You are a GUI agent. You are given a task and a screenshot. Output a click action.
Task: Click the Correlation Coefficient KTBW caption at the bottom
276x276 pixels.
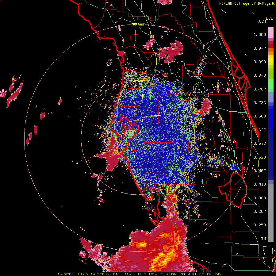coord(139,274)
